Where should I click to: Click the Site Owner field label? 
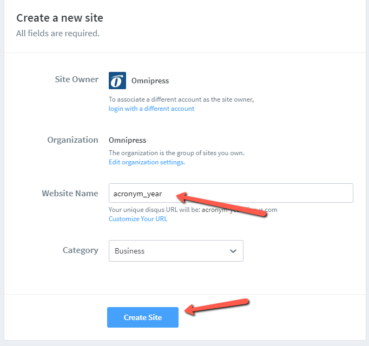[x=76, y=79]
